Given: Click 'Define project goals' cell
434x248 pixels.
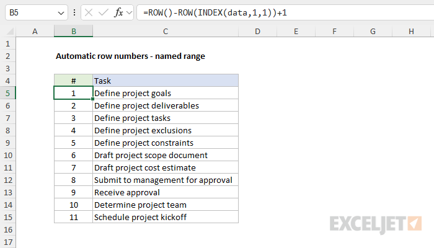Looking at the screenshot, I should tap(166, 93).
